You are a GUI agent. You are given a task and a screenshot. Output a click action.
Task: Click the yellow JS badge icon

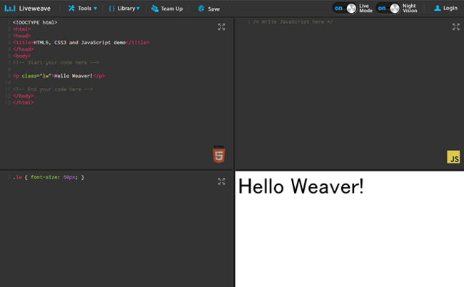(453, 157)
